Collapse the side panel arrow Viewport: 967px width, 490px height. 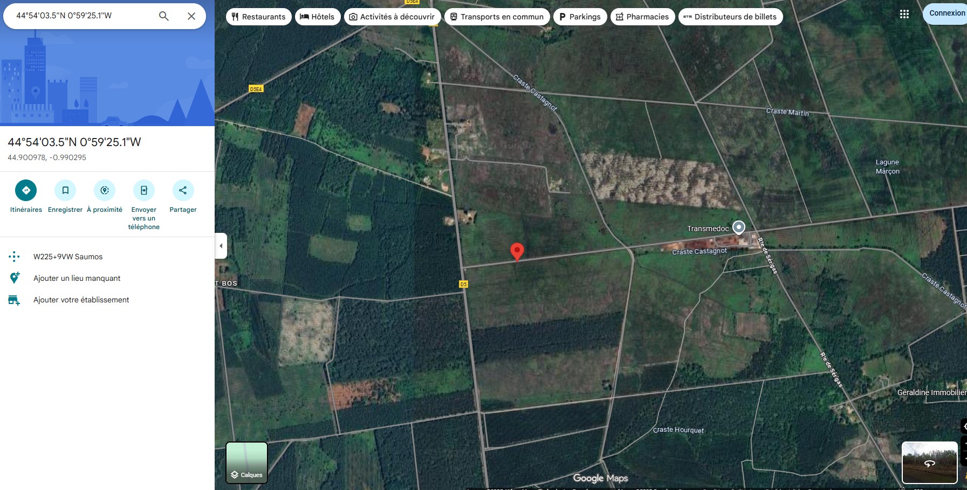click(221, 246)
